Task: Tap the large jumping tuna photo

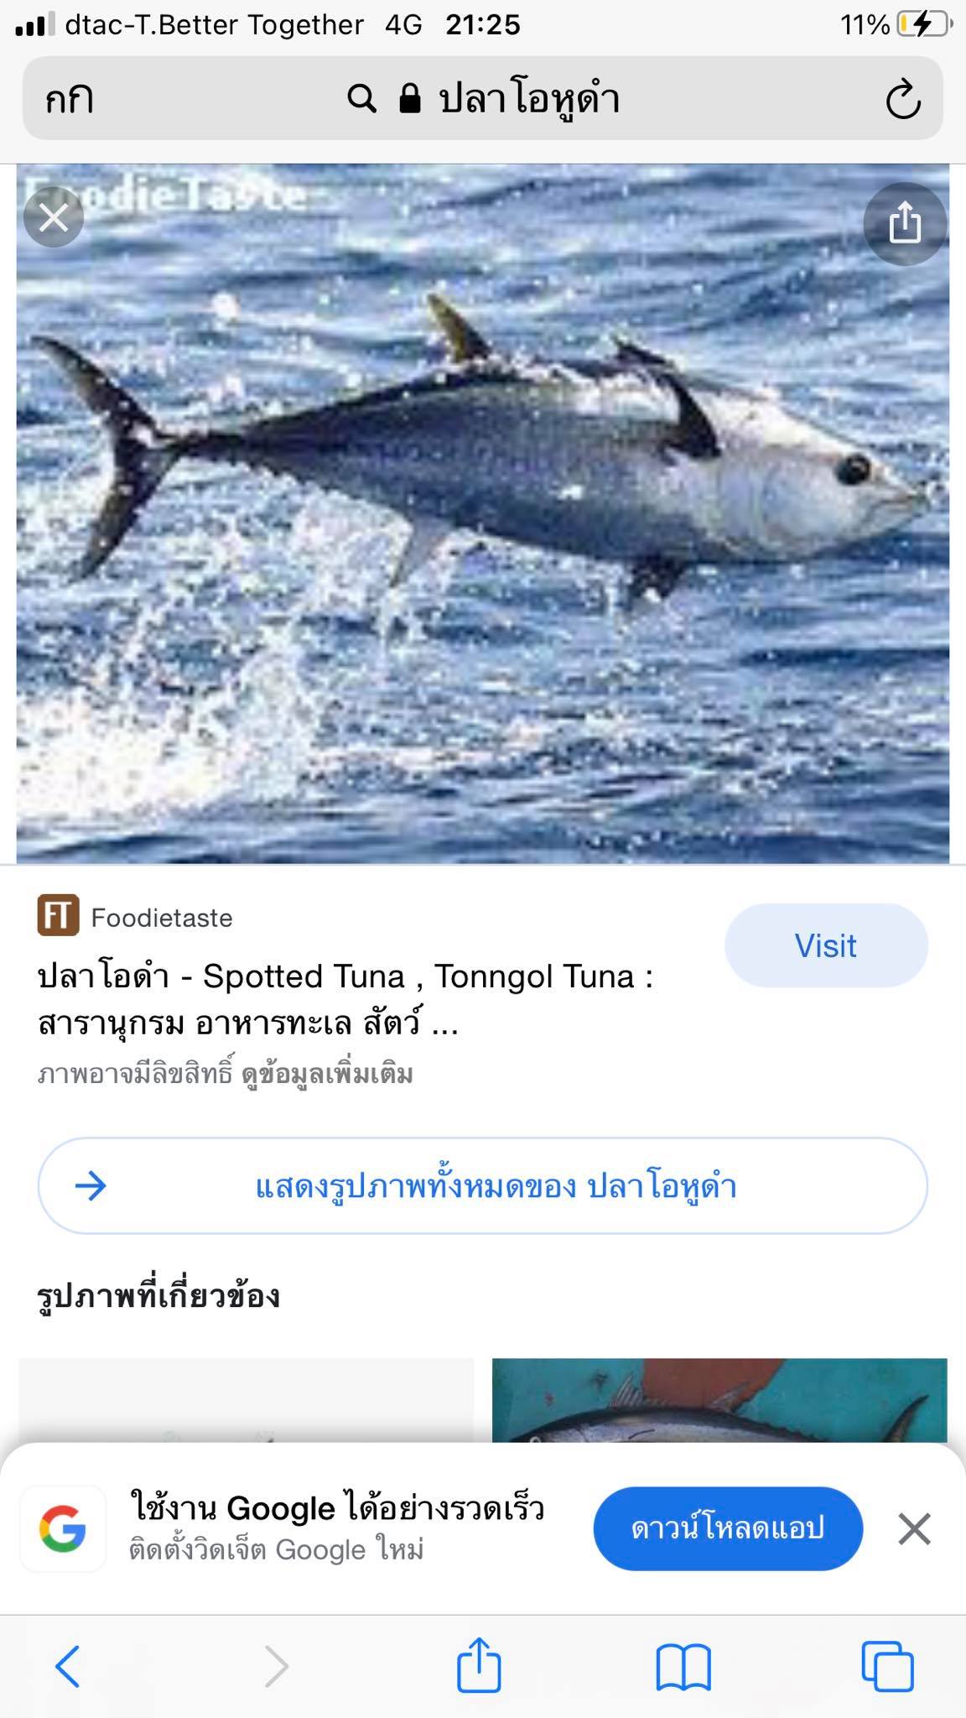Action: point(483,513)
